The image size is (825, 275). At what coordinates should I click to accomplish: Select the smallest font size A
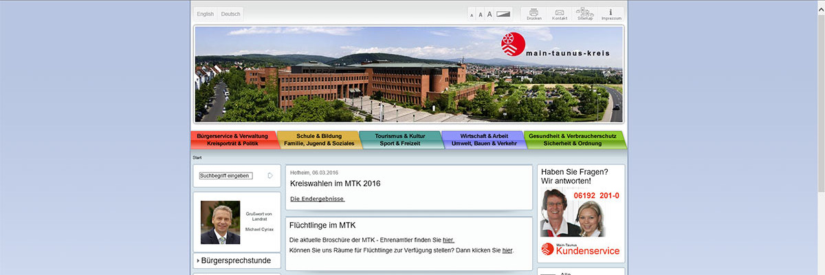(472, 14)
